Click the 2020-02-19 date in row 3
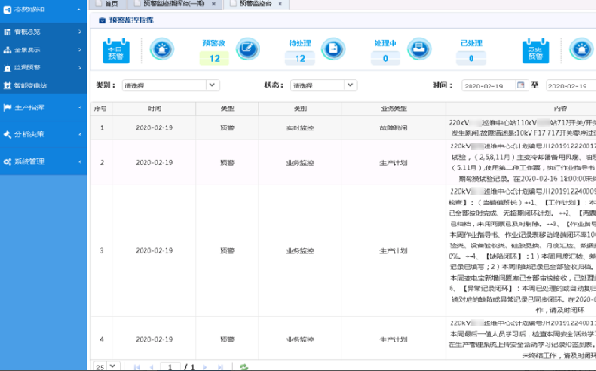The width and height of the screenshot is (596, 371). (154, 251)
